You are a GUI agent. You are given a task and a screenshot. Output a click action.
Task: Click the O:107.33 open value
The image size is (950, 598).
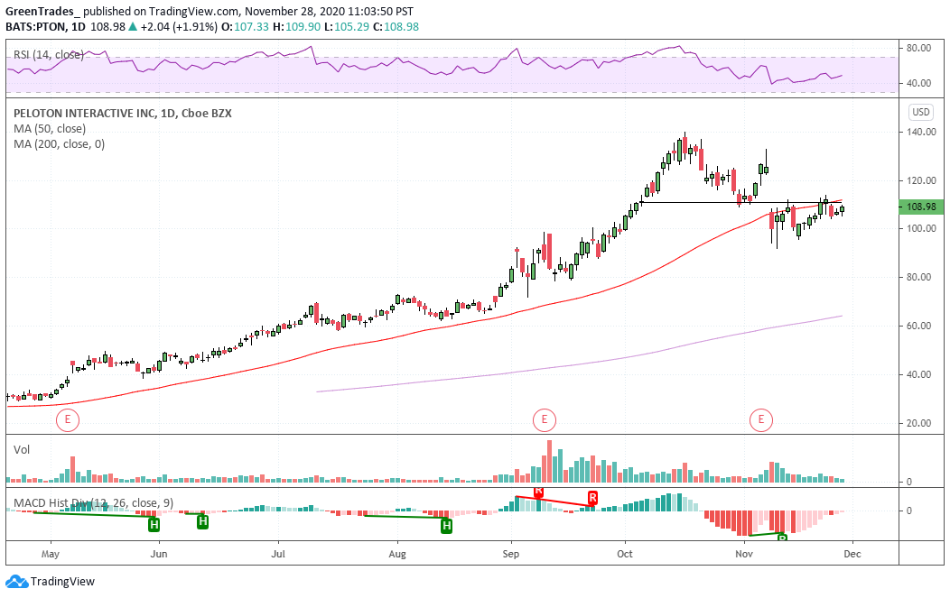(245, 27)
